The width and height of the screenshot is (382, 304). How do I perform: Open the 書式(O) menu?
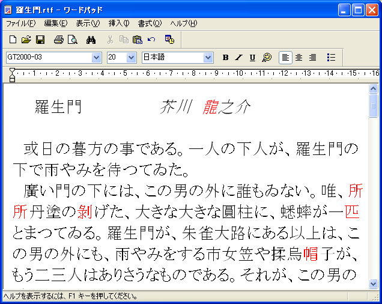(x=150, y=23)
